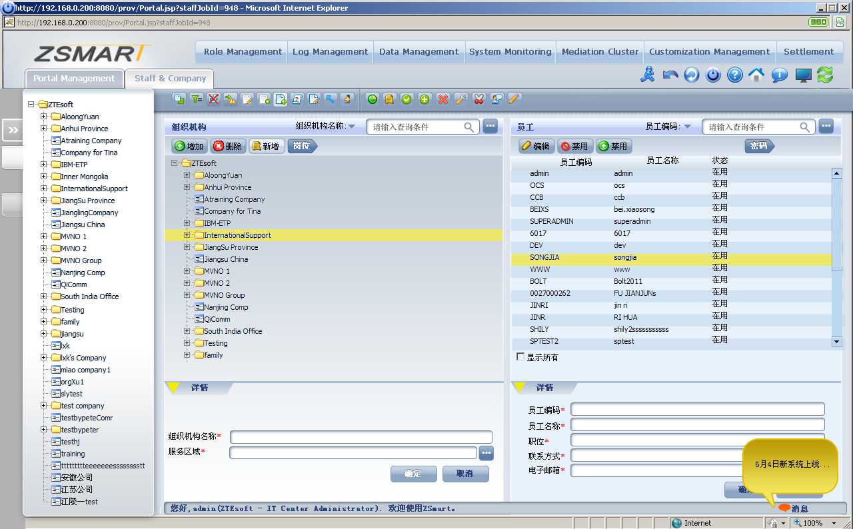
Task: Switch to Staff & Company tab
Action: pos(170,79)
